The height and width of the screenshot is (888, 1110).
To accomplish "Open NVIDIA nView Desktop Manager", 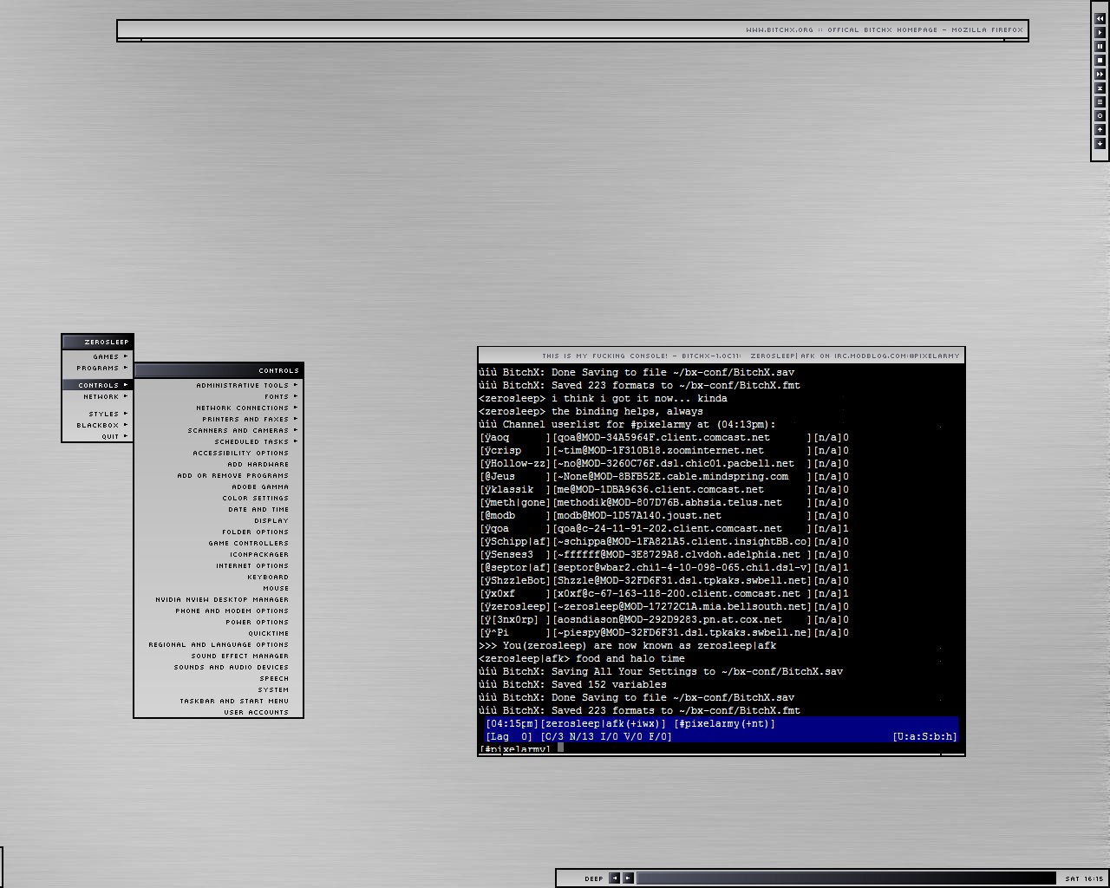I will click(x=218, y=599).
